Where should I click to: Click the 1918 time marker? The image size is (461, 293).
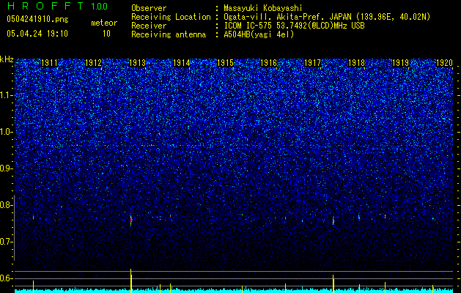pyautogui.click(x=357, y=63)
